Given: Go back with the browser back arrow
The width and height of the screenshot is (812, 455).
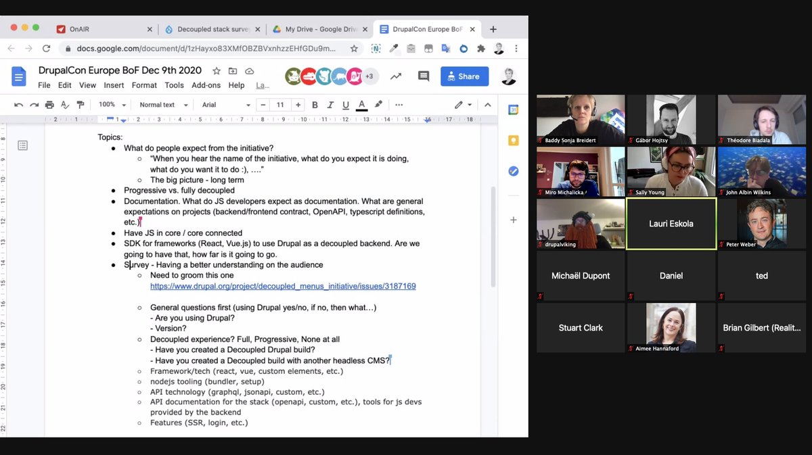Looking at the screenshot, I should point(11,49).
